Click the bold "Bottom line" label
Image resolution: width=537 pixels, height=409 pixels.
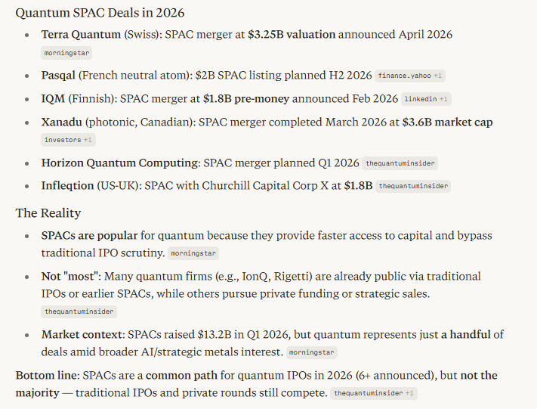click(x=47, y=376)
